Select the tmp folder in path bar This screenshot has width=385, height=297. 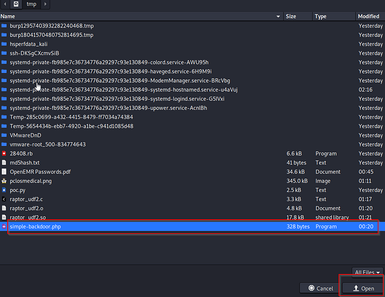pos(31,4)
